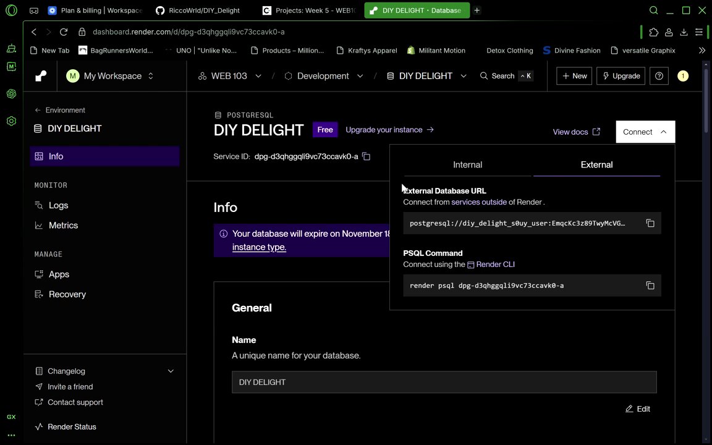
Task: Open the Metrics page
Action: coord(56,225)
